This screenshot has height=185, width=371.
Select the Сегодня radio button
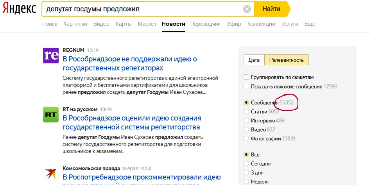(x=246, y=163)
